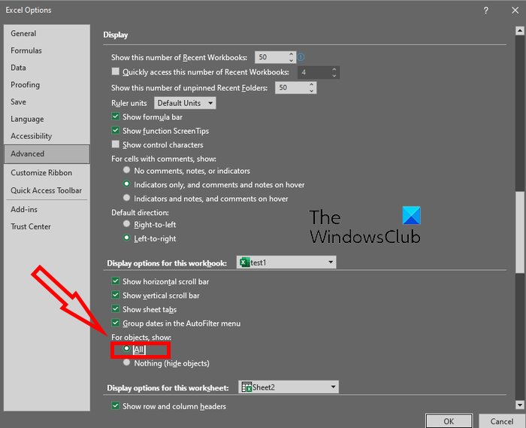Select Left-to-right default direction
Viewport: 526px width, 428px height.
click(x=126, y=238)
